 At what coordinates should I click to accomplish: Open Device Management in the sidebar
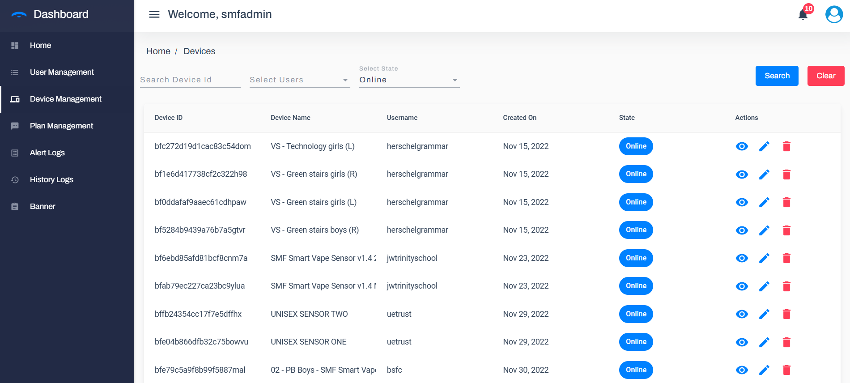(x=66, y=99)
